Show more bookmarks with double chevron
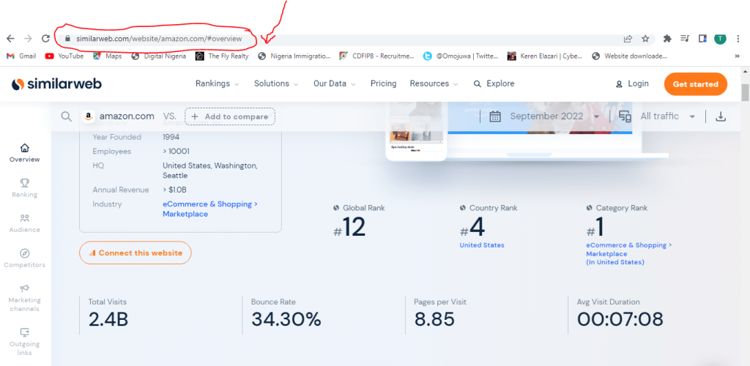The width and height of the screenshot is (750, 366). point(737,56)
